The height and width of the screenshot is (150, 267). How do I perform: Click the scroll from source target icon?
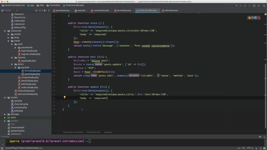36,10
